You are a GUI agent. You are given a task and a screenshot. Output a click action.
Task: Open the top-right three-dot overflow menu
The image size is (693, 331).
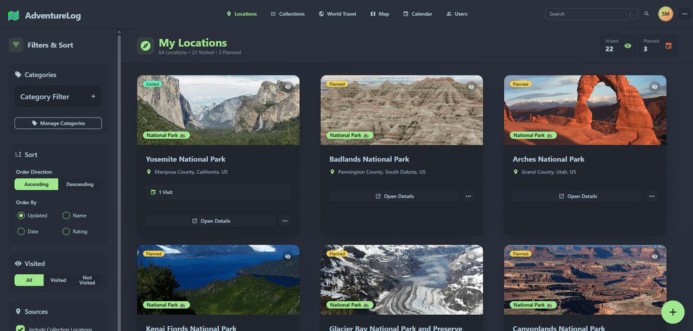[x=684, y=14]
